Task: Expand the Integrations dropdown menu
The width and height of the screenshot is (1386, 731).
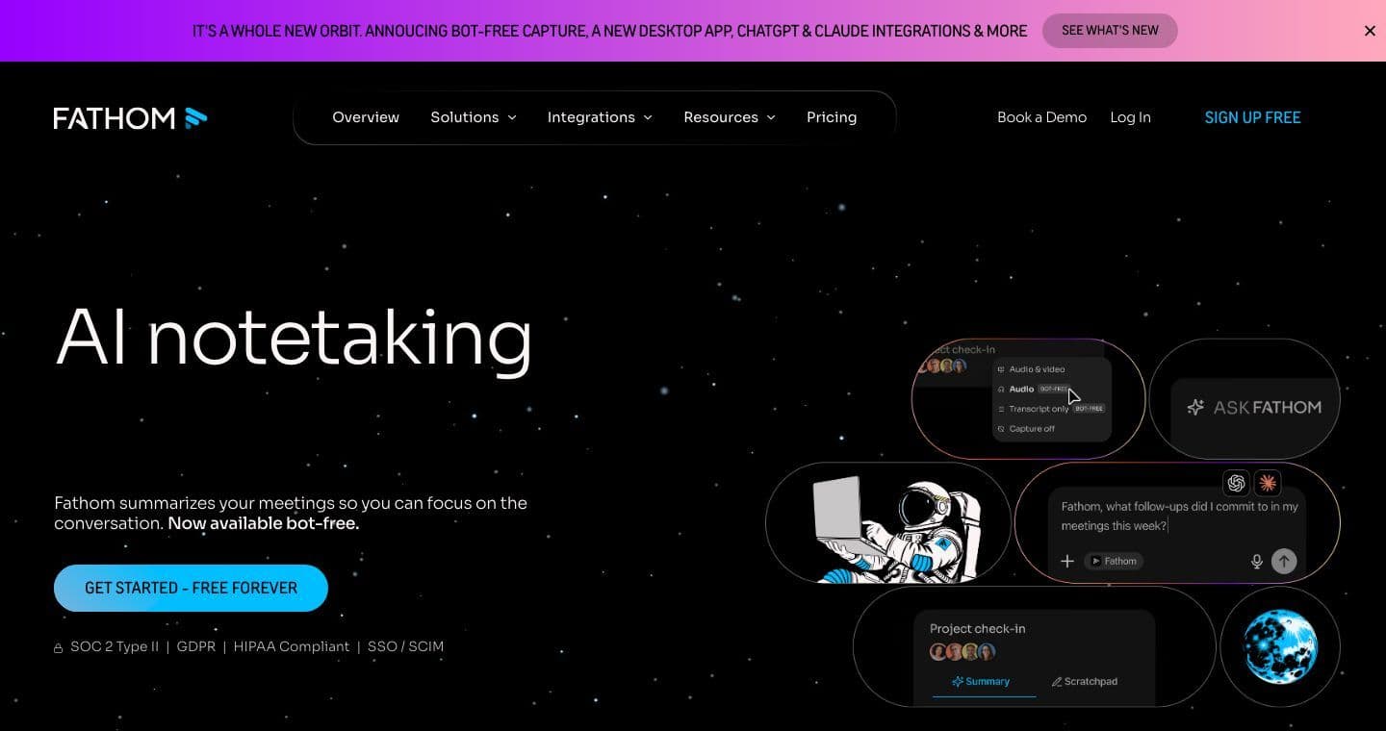Action: (600, 117)
